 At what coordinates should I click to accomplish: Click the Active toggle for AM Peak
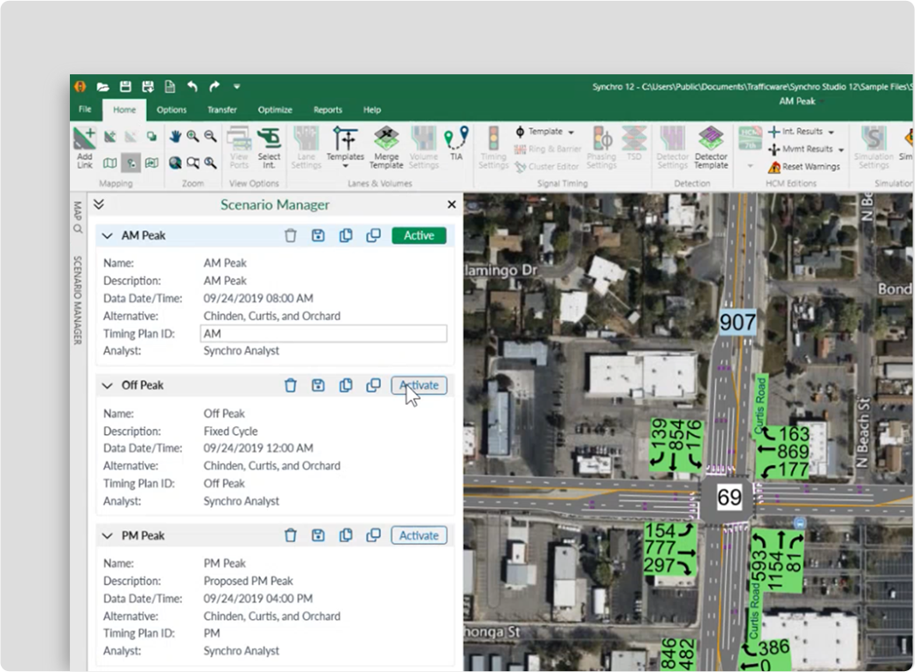[419, 235]
